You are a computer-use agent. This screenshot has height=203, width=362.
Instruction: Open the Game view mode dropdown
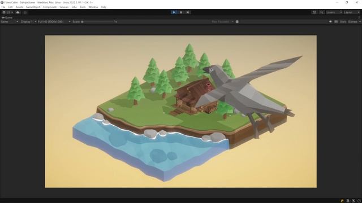(x=10, y=21)
